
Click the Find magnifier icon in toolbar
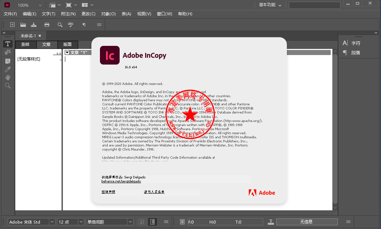click(60, 24)
